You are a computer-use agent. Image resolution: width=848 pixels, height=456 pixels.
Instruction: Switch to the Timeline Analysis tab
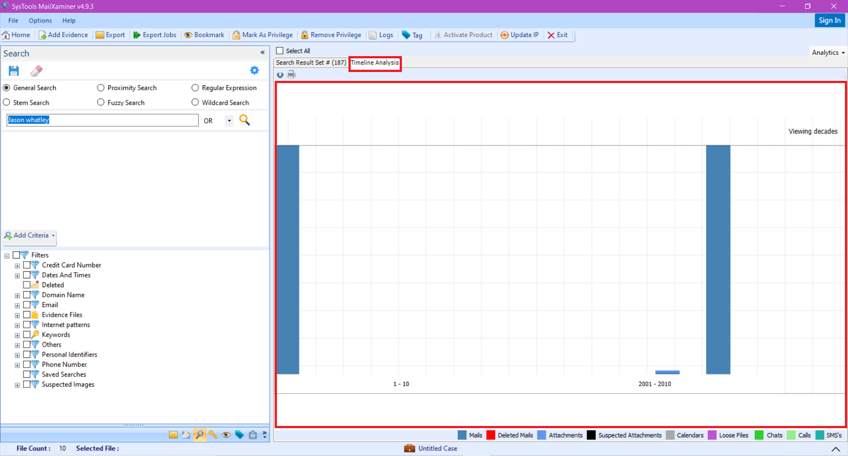[x=375, y=63]
